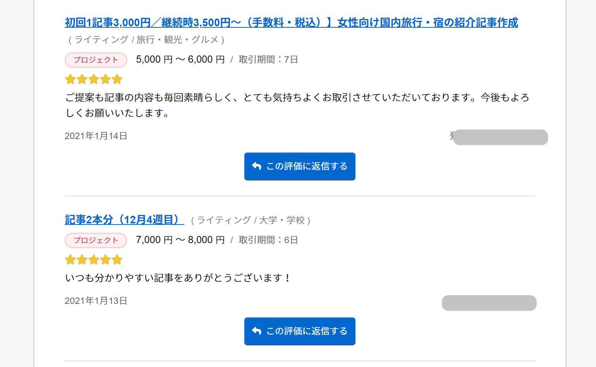Open the 女性向け国内旅行 article job link

click(292, 22)
